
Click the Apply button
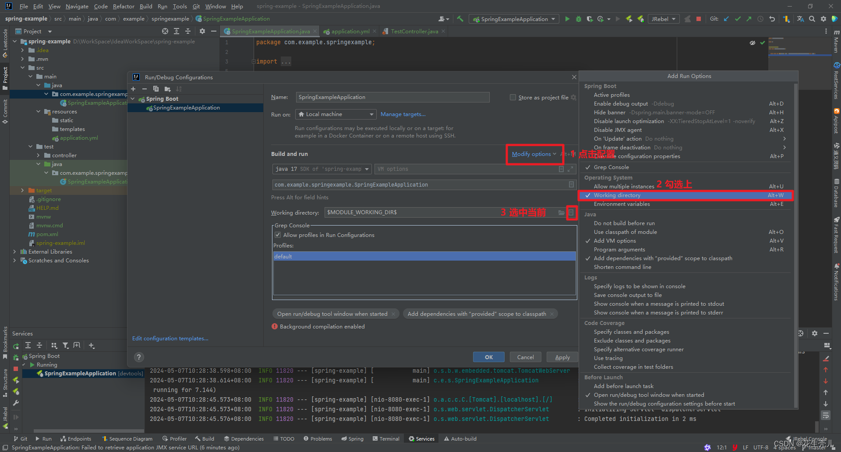(x=562, y=357)
